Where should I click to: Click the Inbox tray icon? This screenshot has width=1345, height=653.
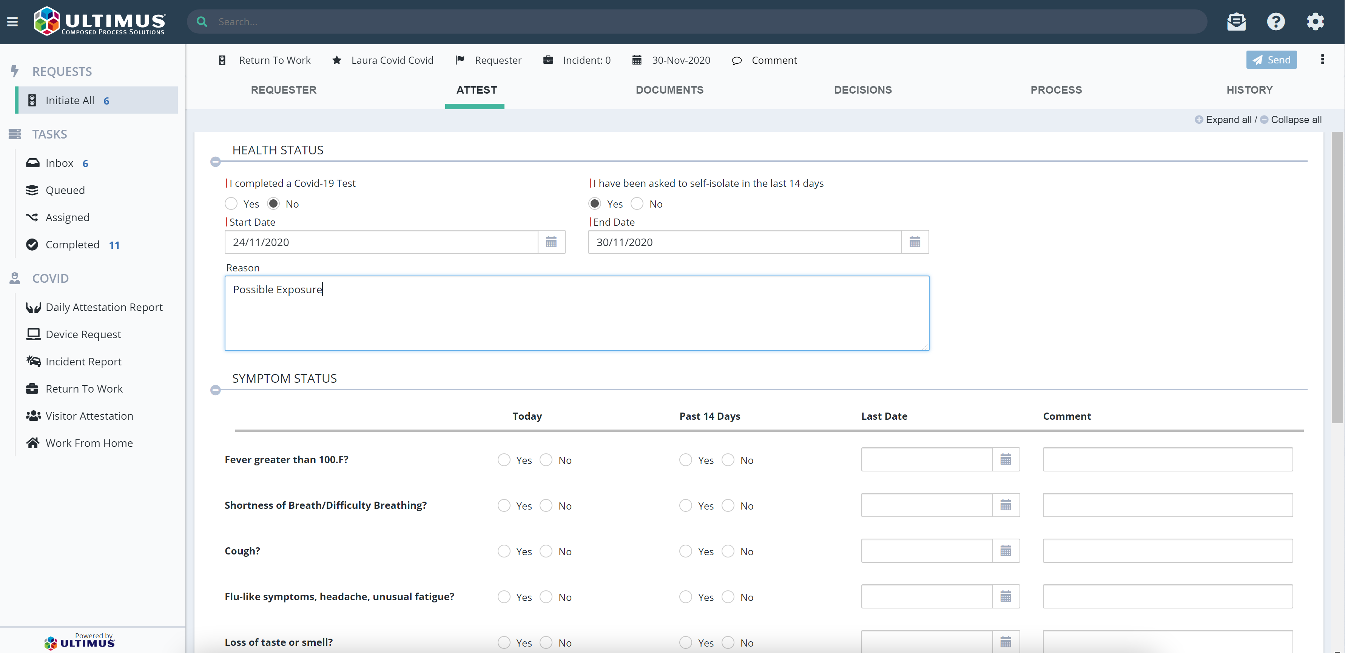32,163
